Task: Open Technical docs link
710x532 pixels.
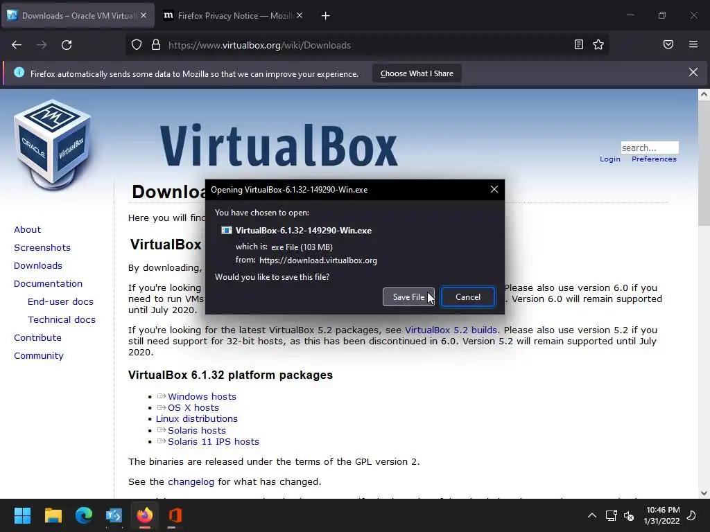Action: (x=62, y=320)
